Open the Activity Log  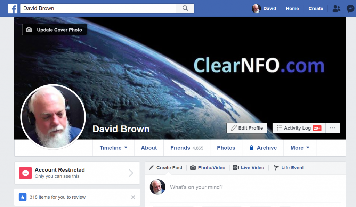coord(299,128)
